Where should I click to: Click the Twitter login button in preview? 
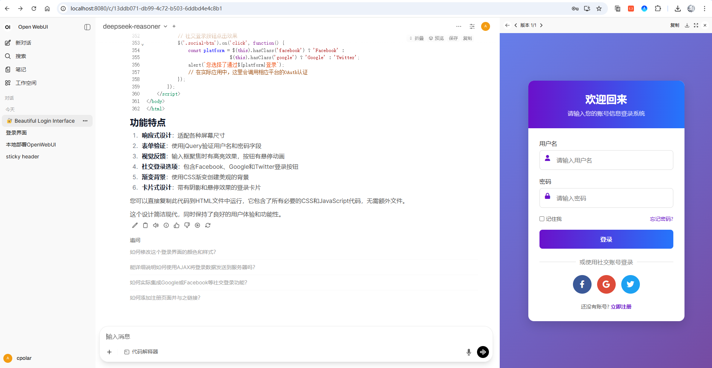631,284
